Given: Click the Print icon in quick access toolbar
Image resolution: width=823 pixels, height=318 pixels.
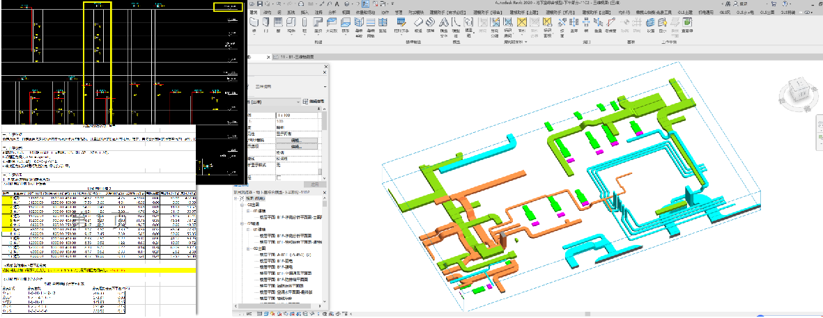Looking at the screenshot, I should pos(301,3).
